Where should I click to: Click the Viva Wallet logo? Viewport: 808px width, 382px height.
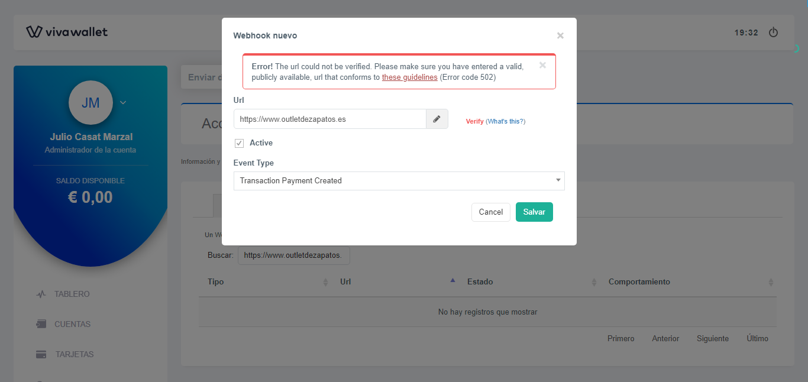[67, 32]
